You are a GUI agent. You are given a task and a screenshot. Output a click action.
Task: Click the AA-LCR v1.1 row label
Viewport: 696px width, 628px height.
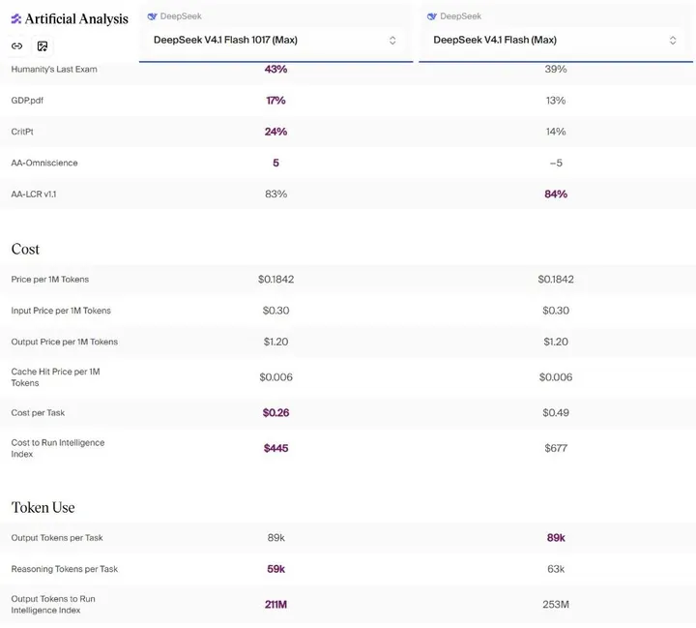pos(34,194)
